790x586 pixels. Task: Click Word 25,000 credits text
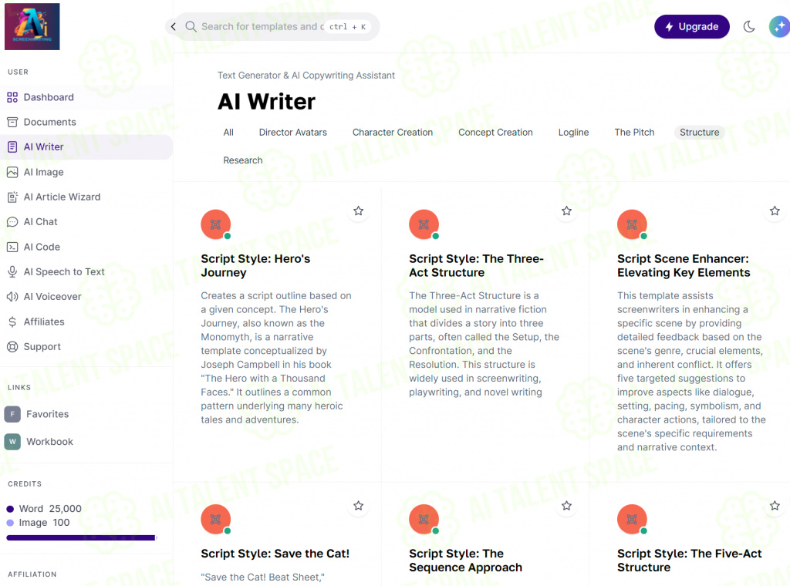tap(50, 509)
